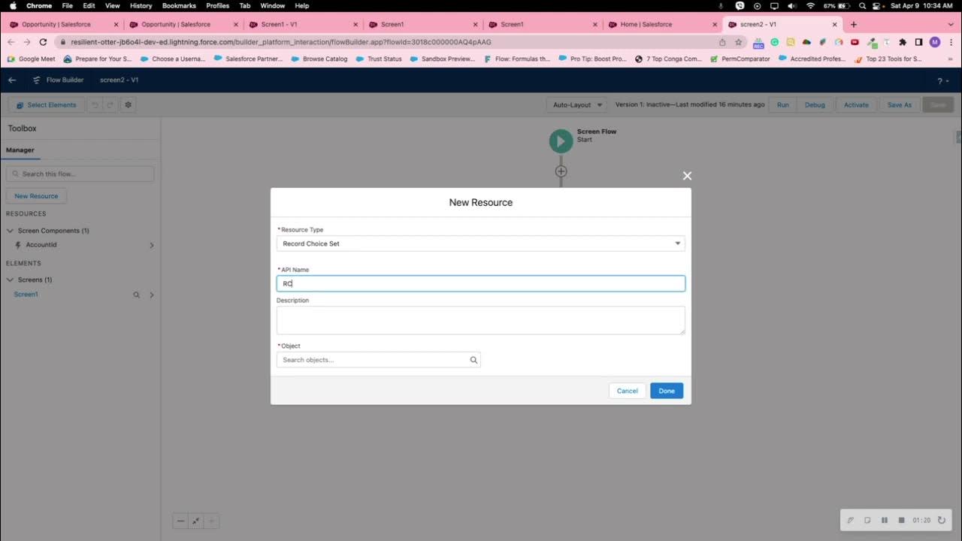
Task: Show more bookmarks overflow chevron
Action: click(951, 59)
